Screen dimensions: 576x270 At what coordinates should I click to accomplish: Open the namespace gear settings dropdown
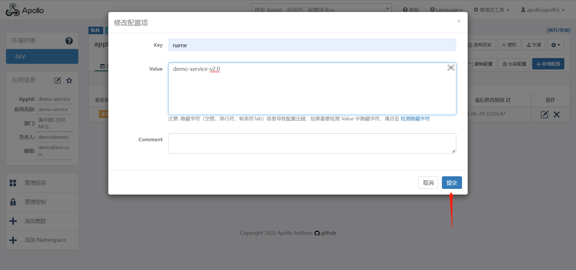pyautogui.click(x=556, y=45)
